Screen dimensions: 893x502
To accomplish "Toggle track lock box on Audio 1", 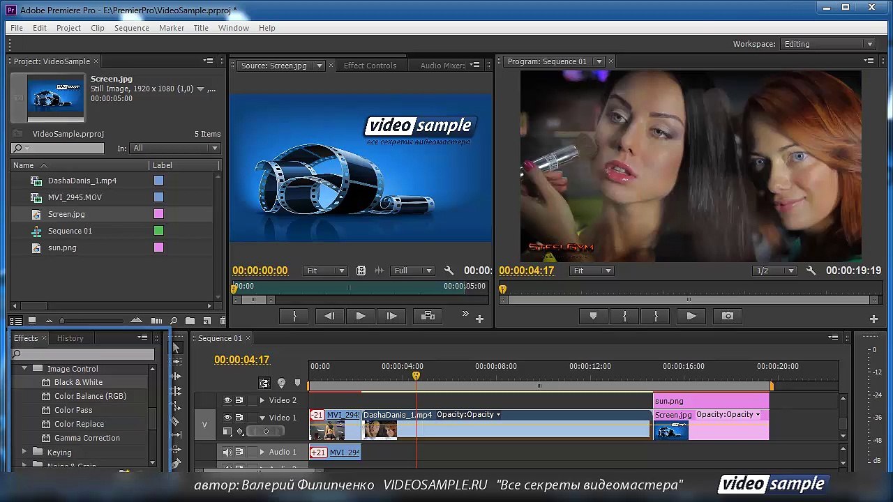I will [251, 452].
